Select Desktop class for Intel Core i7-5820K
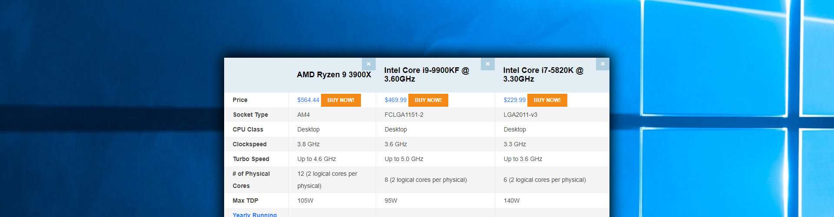Viewport: 834px width, 217px height. tap(515, 129)
